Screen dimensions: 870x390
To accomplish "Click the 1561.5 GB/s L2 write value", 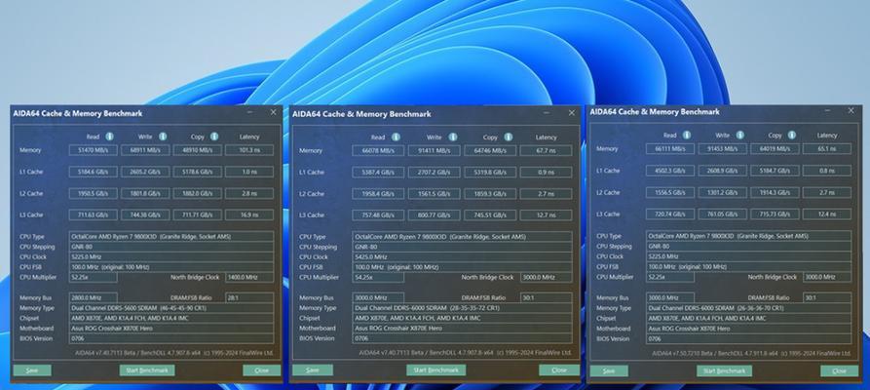I will (x=434, y=194).
